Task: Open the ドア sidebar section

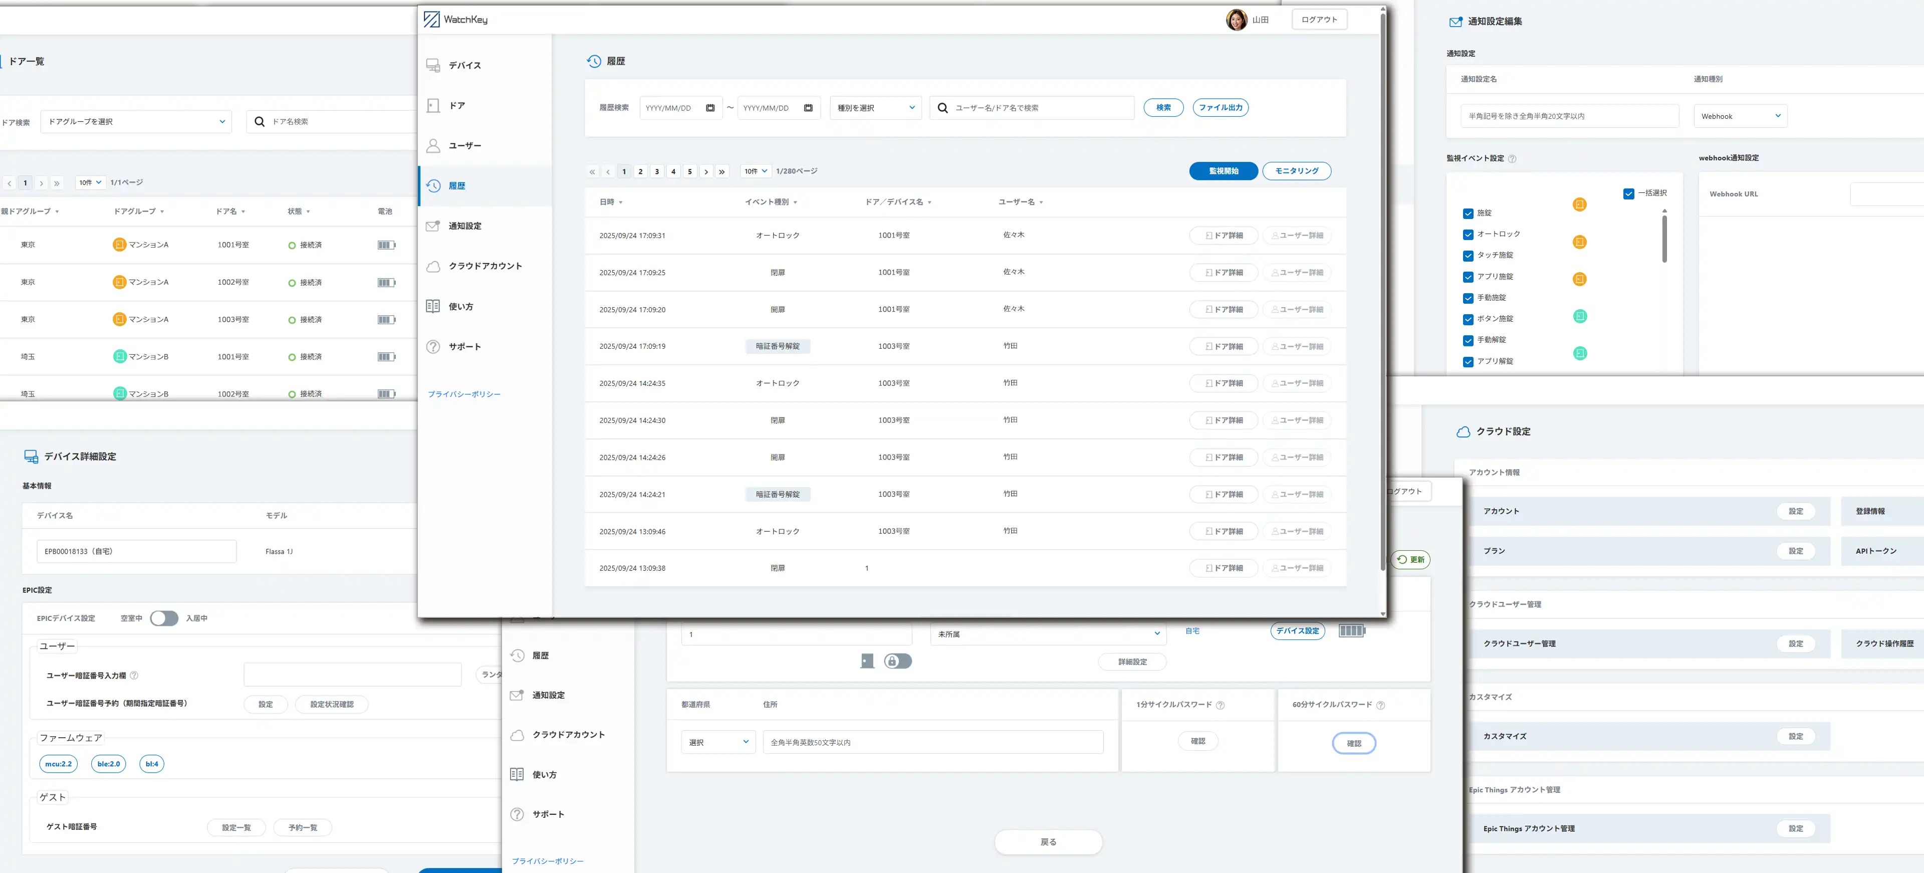Action: [x=456, y=106]
